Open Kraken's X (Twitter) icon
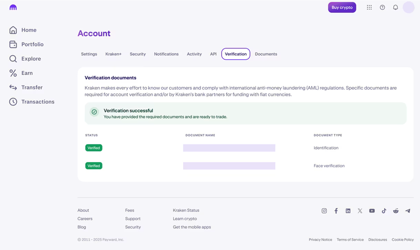This screenshot has width=420, height=250. [x=360, y=211]
